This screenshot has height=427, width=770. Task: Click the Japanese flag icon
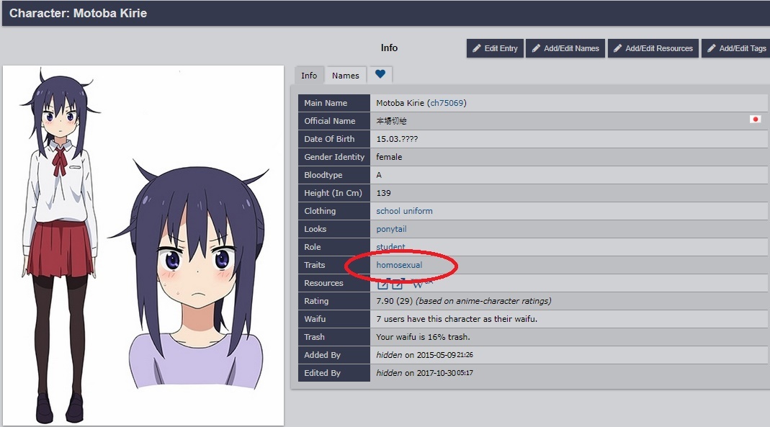[755, 120]
